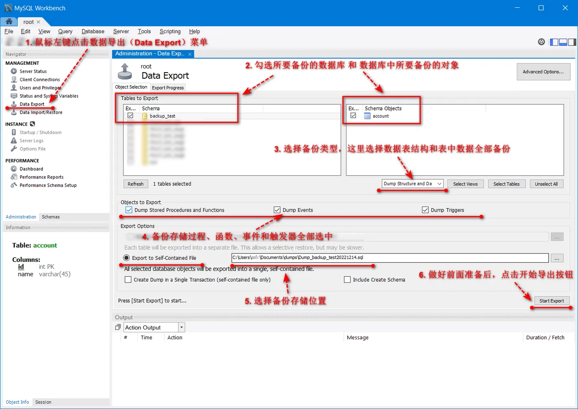Enable Create Dump in a Single Transaction

tap(128, 280)
